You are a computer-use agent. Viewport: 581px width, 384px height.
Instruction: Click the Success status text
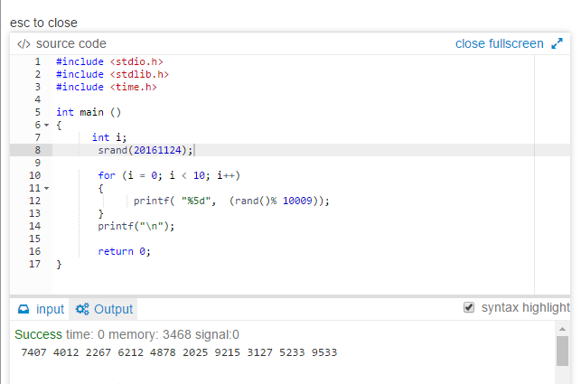point(38,334)
